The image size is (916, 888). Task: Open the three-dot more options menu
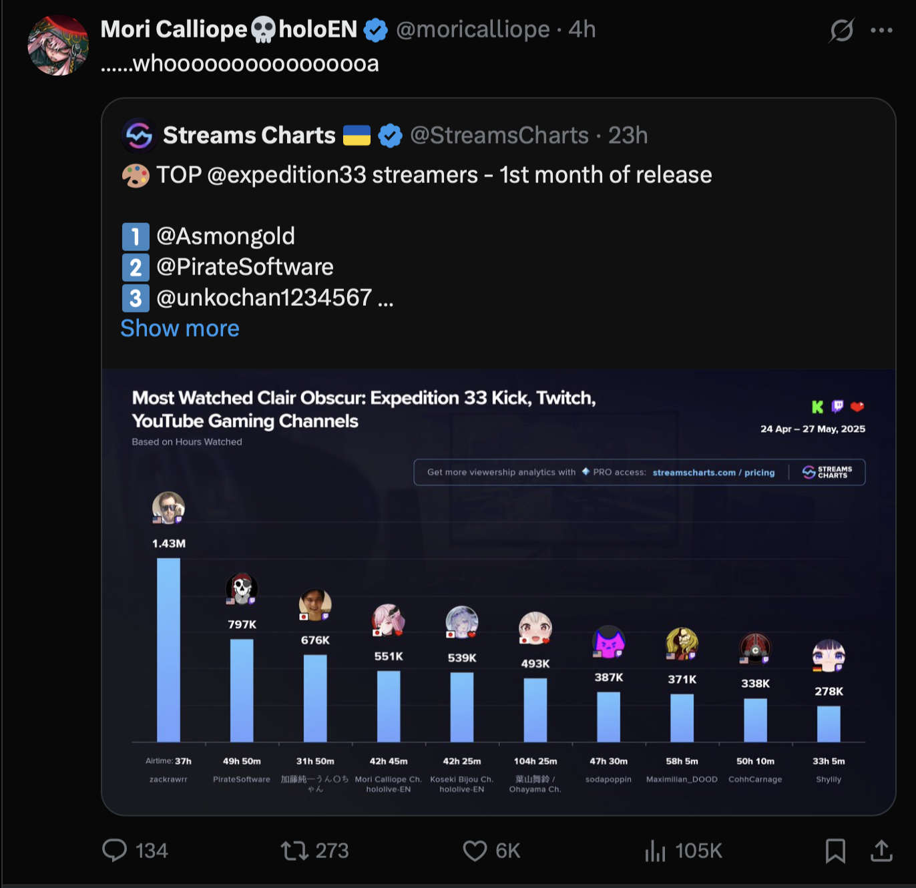point(881,30)
